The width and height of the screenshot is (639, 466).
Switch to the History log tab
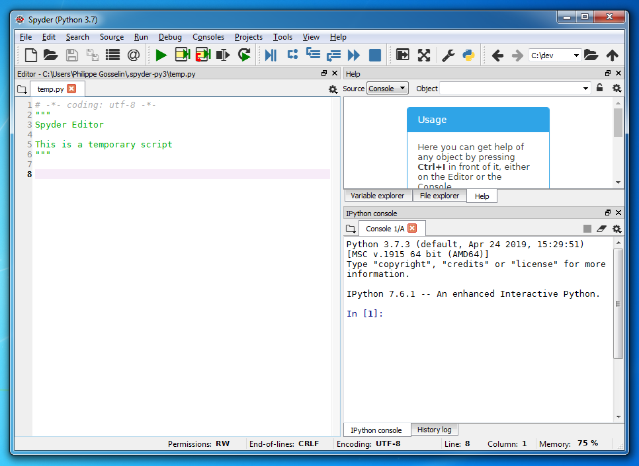(x=434, y=430)
